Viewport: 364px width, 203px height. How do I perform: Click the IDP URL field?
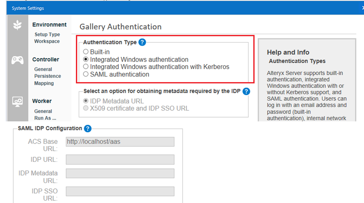click(x=120, y=160)
